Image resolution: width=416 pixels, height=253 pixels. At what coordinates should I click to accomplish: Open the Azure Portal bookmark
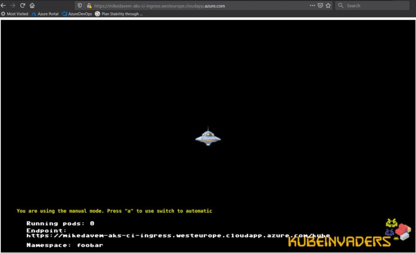45,14
